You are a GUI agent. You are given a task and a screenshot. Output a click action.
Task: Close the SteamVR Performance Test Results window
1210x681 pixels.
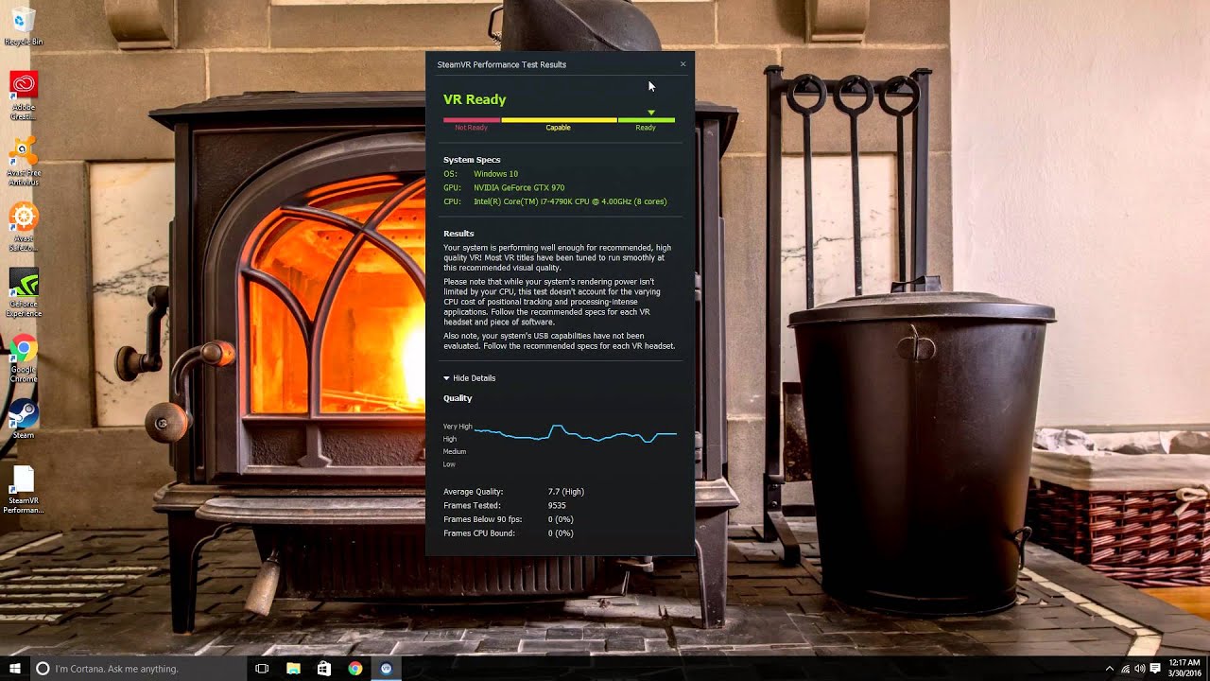tap(683, 64)
